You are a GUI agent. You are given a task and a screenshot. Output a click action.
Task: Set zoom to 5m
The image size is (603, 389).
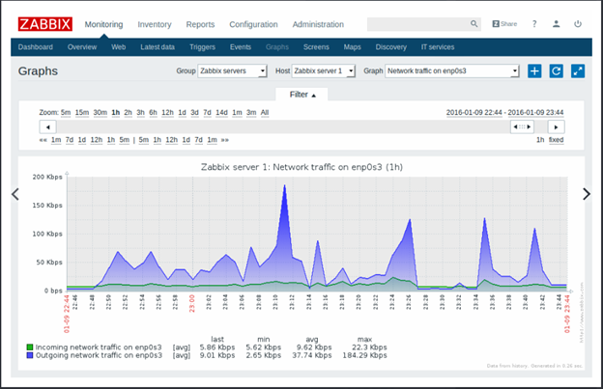[66, 113]
